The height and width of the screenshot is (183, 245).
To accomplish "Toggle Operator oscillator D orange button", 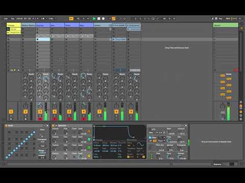I will tap(89, 131).
